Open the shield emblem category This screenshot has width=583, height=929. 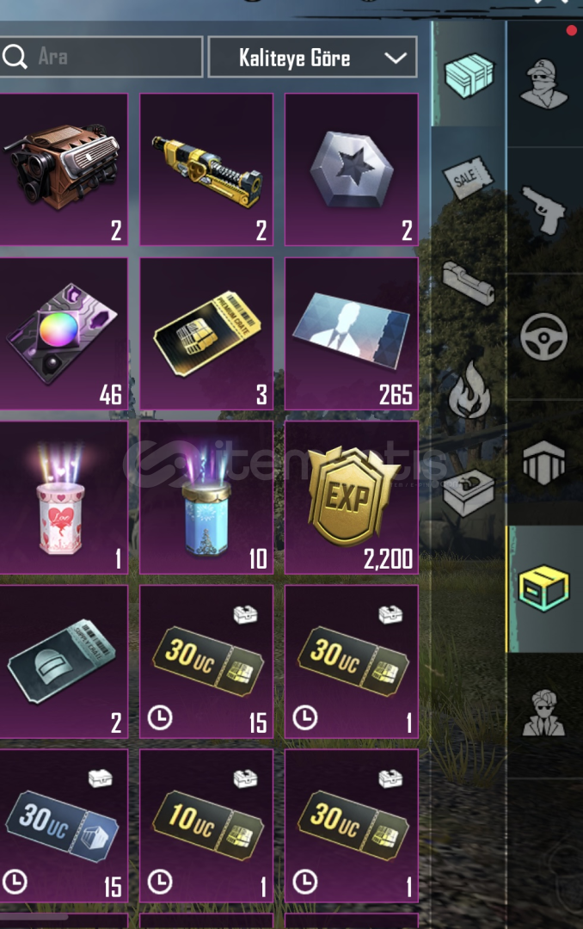pyautogui.click(x=543, y=462)
